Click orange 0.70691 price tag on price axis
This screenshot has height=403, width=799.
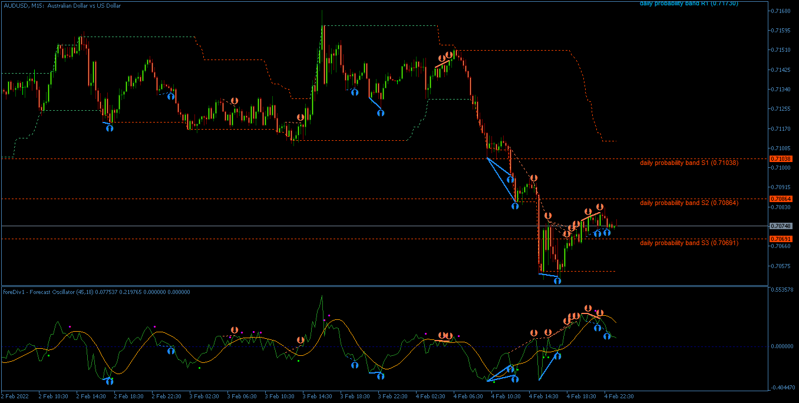pyautogui.click(x=781, y=239)
